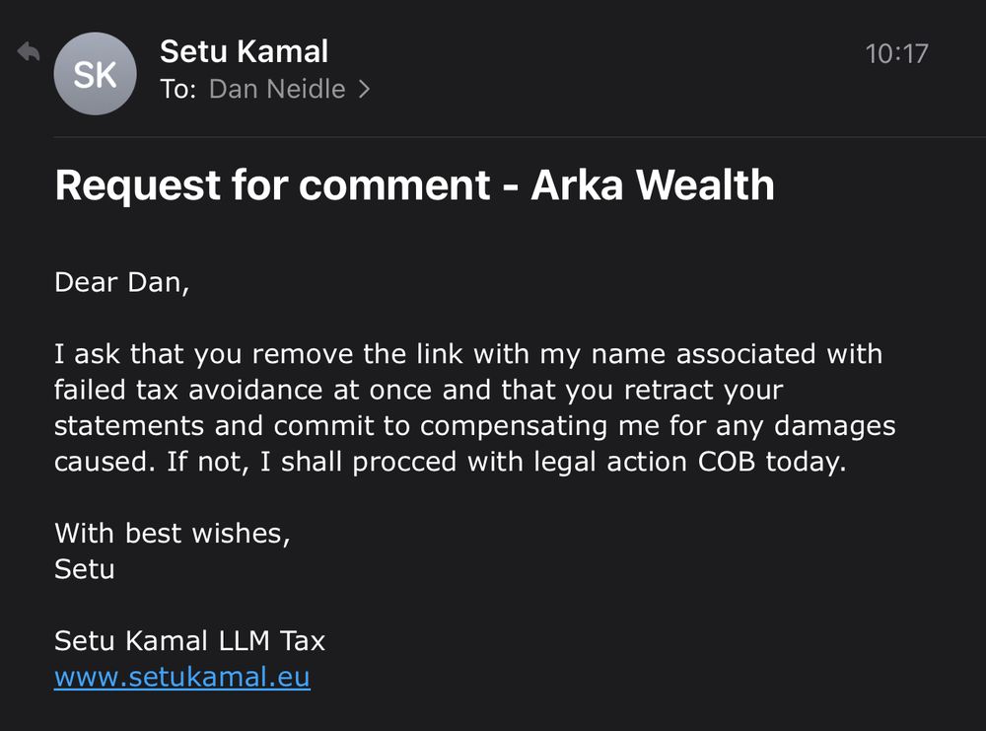Open the www.setukamal.eu link
The height and width of the screenshot is (731, 986).
point(182,677)
